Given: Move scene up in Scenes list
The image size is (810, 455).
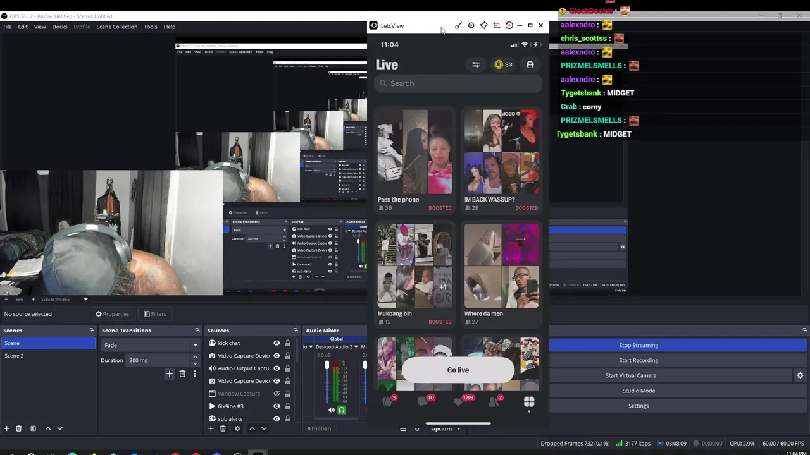Looking at the screenshot, I should click(47, 428).
